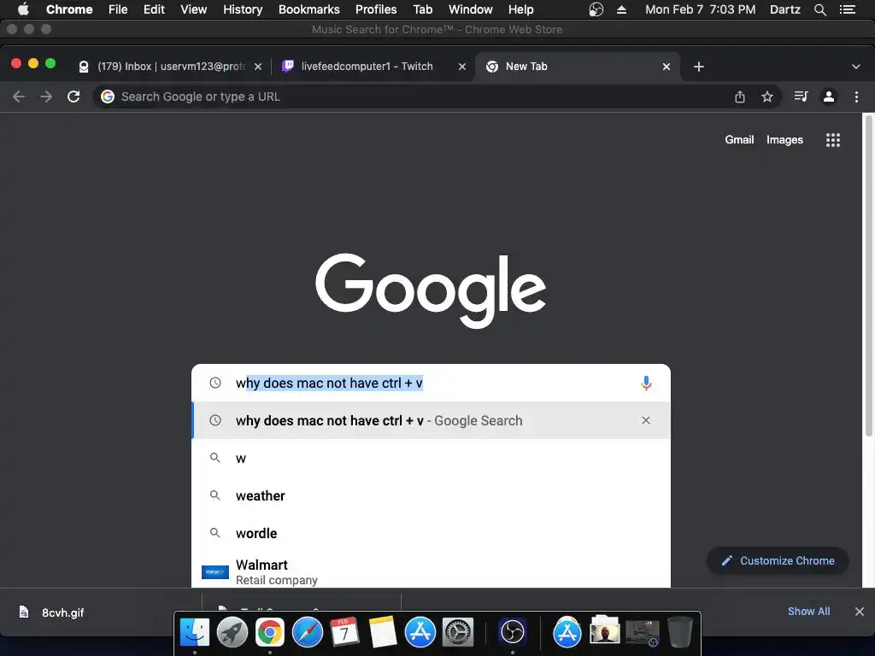This screenshot has width=875, height=656.
Task: Click the eject icon in menu bar
Action: tap(622, 9)
